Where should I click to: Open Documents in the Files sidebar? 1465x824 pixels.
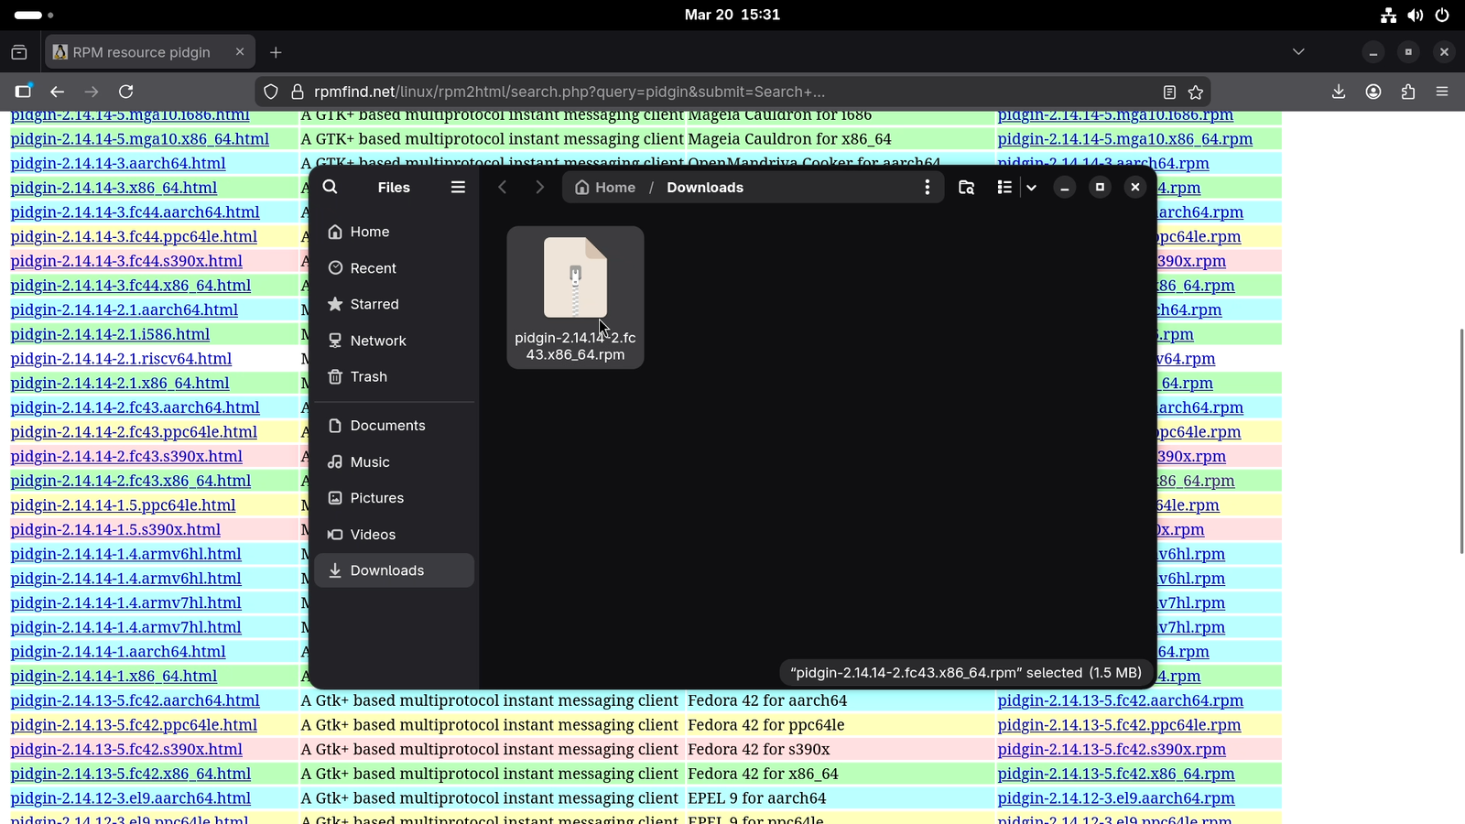394,426
